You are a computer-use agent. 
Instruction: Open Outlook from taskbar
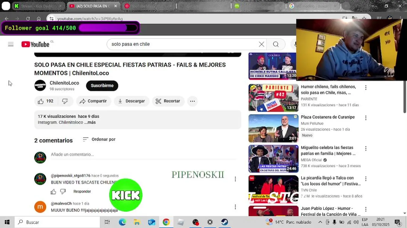coord(152,222)
